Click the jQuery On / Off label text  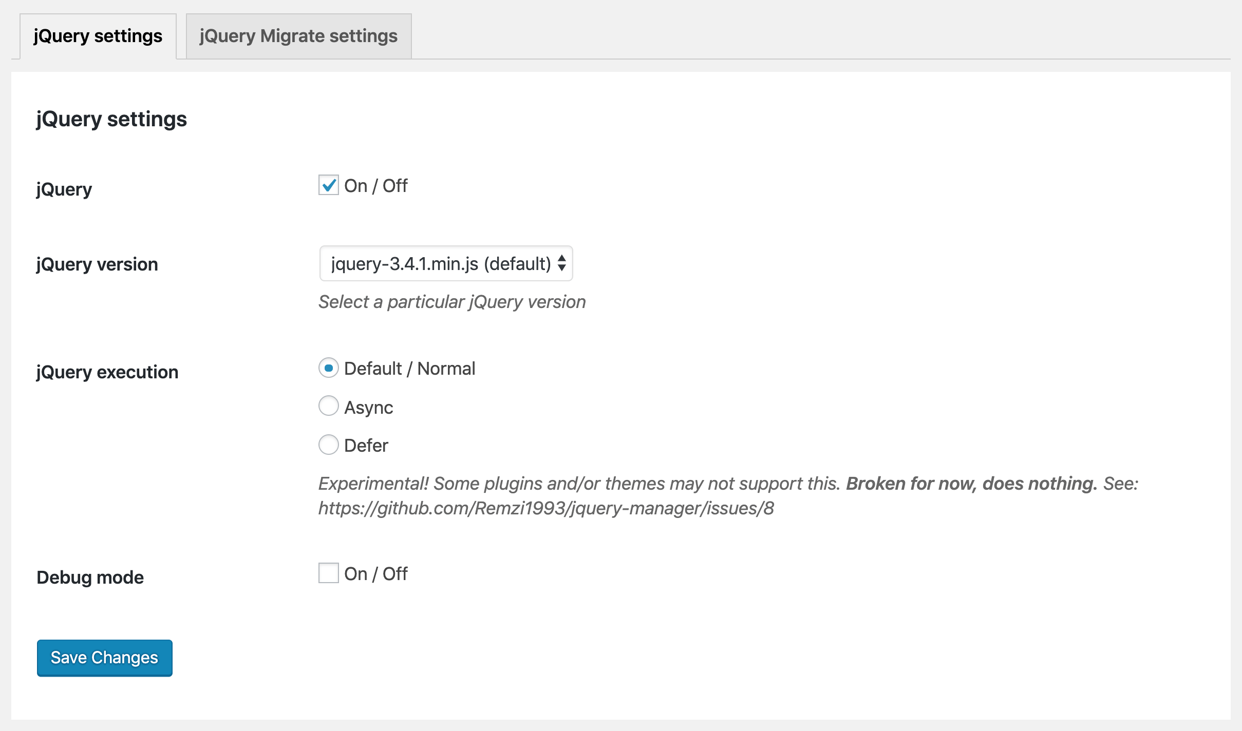(375, 186)
